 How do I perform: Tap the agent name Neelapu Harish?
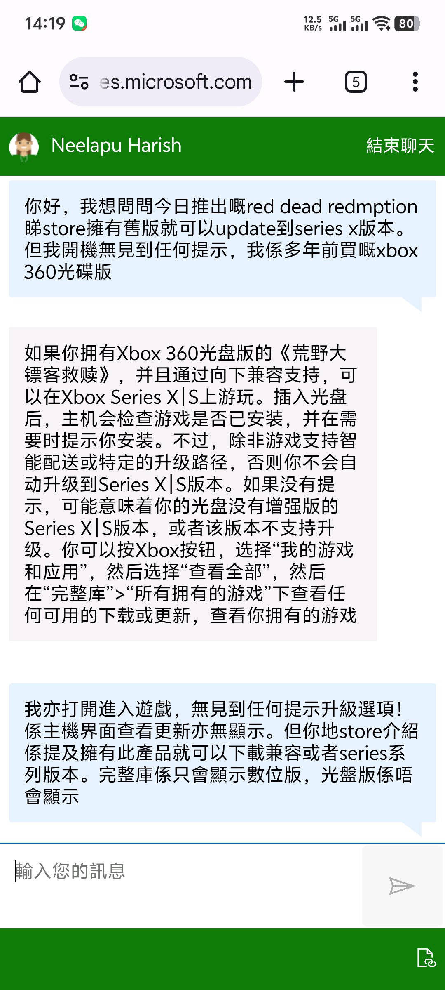tap(116, 146)
